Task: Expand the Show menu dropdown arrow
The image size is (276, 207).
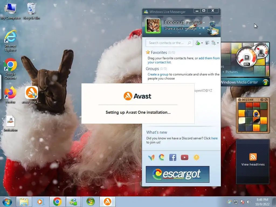Action: click(218, 43)
